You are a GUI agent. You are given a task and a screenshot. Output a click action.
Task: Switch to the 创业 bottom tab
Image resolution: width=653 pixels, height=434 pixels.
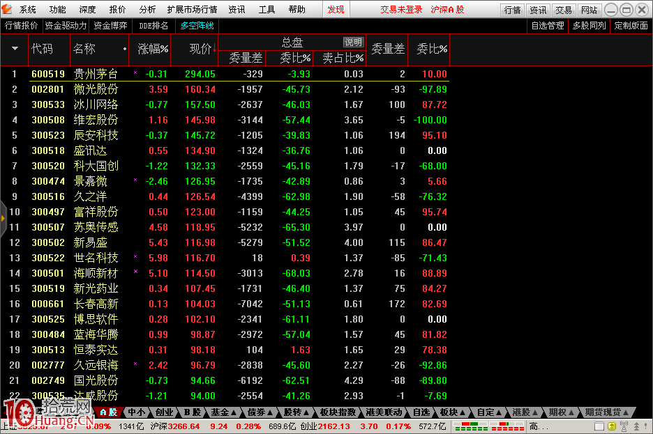pos(164,412)
